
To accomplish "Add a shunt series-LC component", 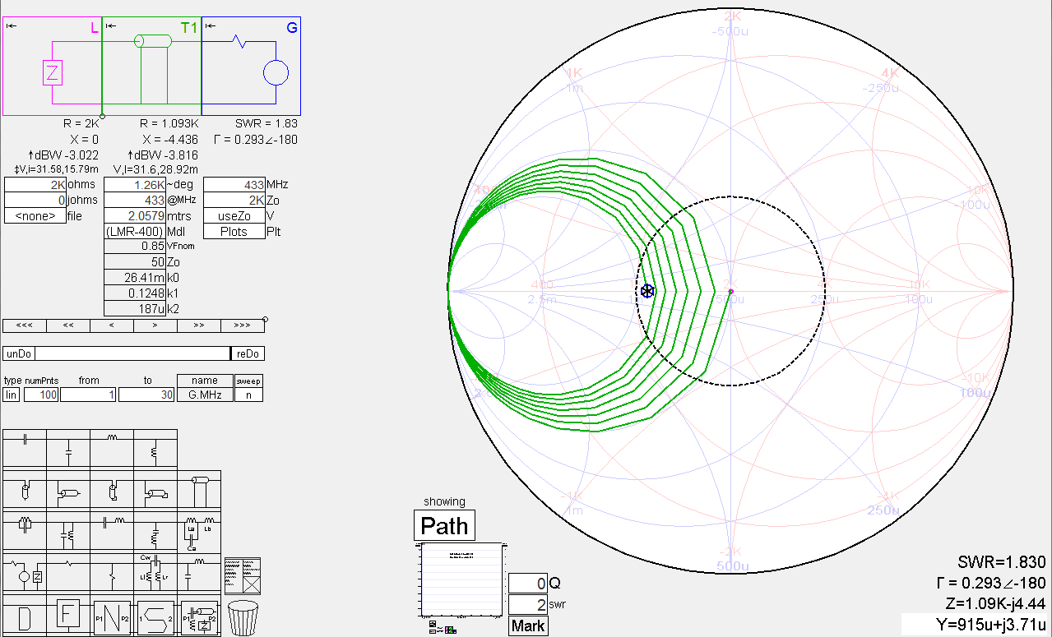I will pos(155,532).
